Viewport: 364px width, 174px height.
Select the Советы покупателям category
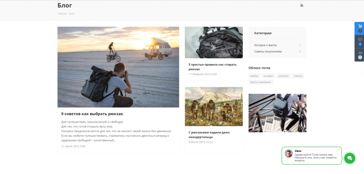[x=268, y=52]
